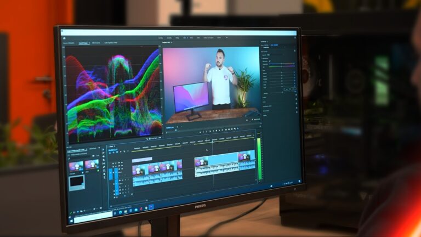Image resolution: width=421 pixels, height=237 pixels.
Task: Toggle the Vignette checkbox
Action: (297, 112)
